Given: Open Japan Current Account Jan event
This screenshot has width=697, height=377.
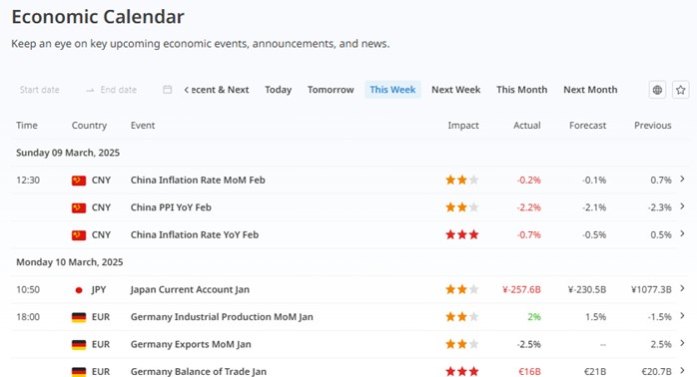Looking at the screenshot, I should (x=190, y=289).
